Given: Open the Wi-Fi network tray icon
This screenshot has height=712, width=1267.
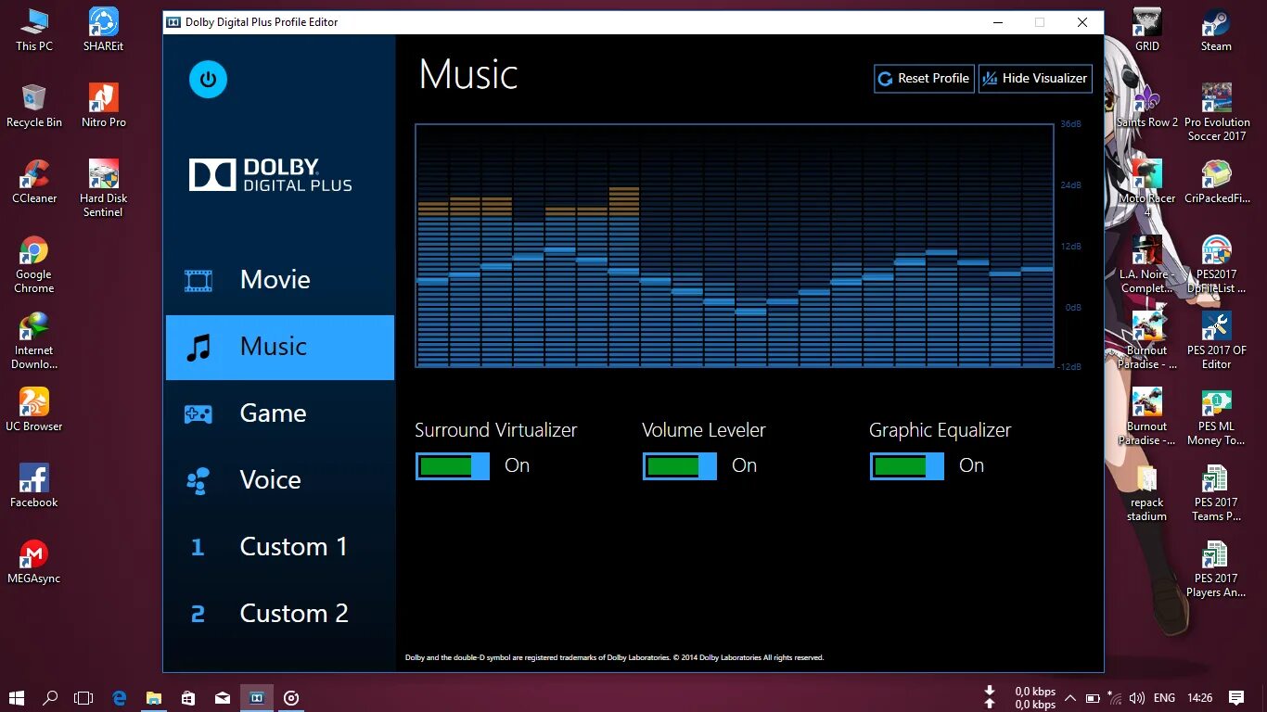Looking at the screenshot, I should pos(1115,698).
